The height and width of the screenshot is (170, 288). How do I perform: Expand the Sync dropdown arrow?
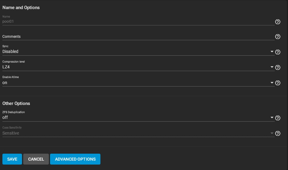coord(272,51)
